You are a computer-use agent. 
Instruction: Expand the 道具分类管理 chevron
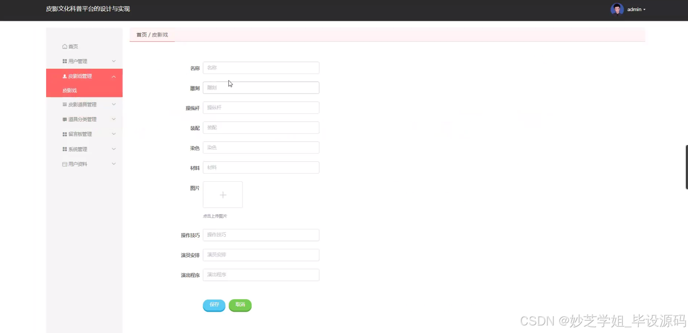114,119
